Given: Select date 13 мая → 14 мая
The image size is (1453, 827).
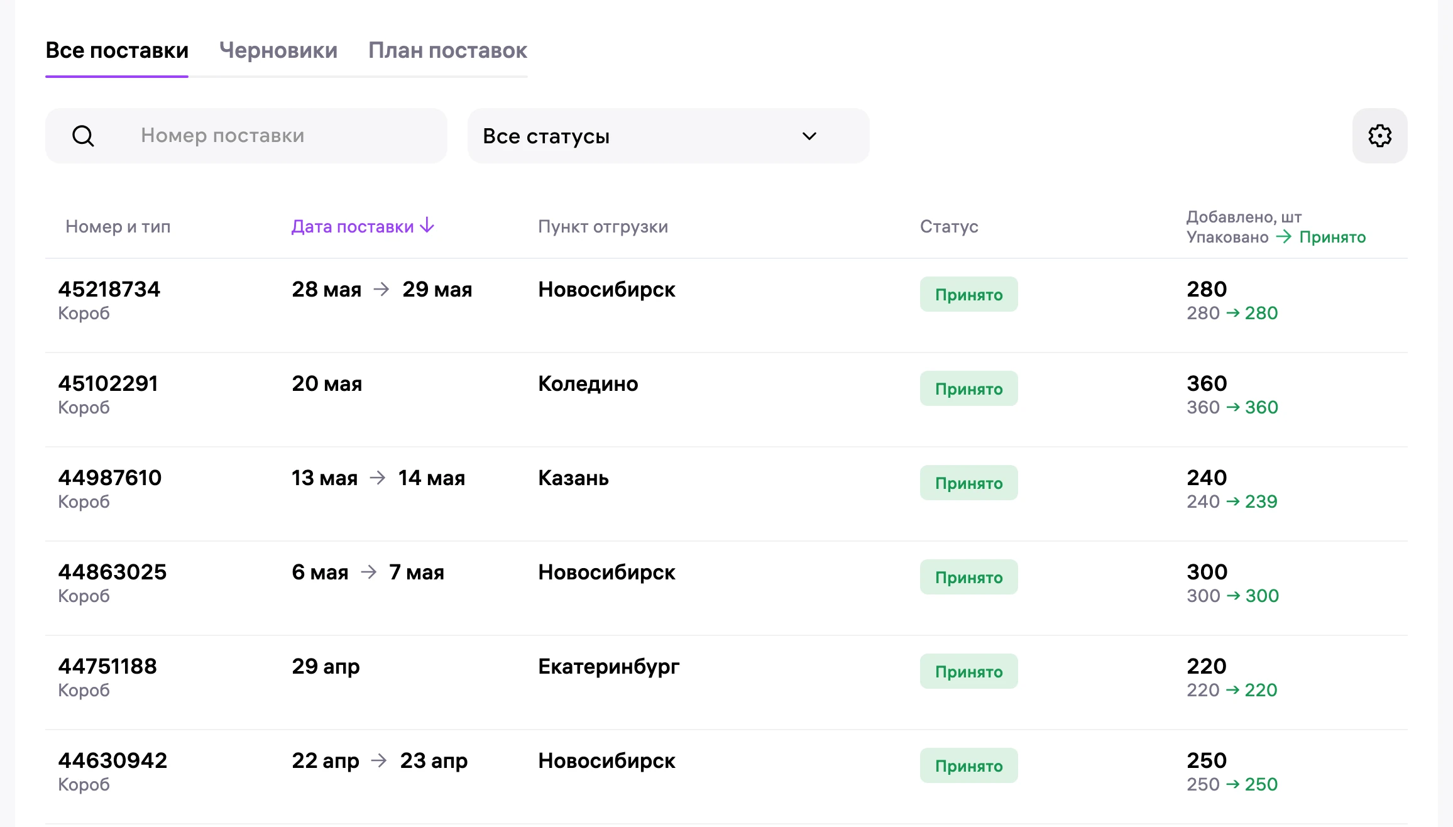Looking at the screenshot, I should coord(378,478).
